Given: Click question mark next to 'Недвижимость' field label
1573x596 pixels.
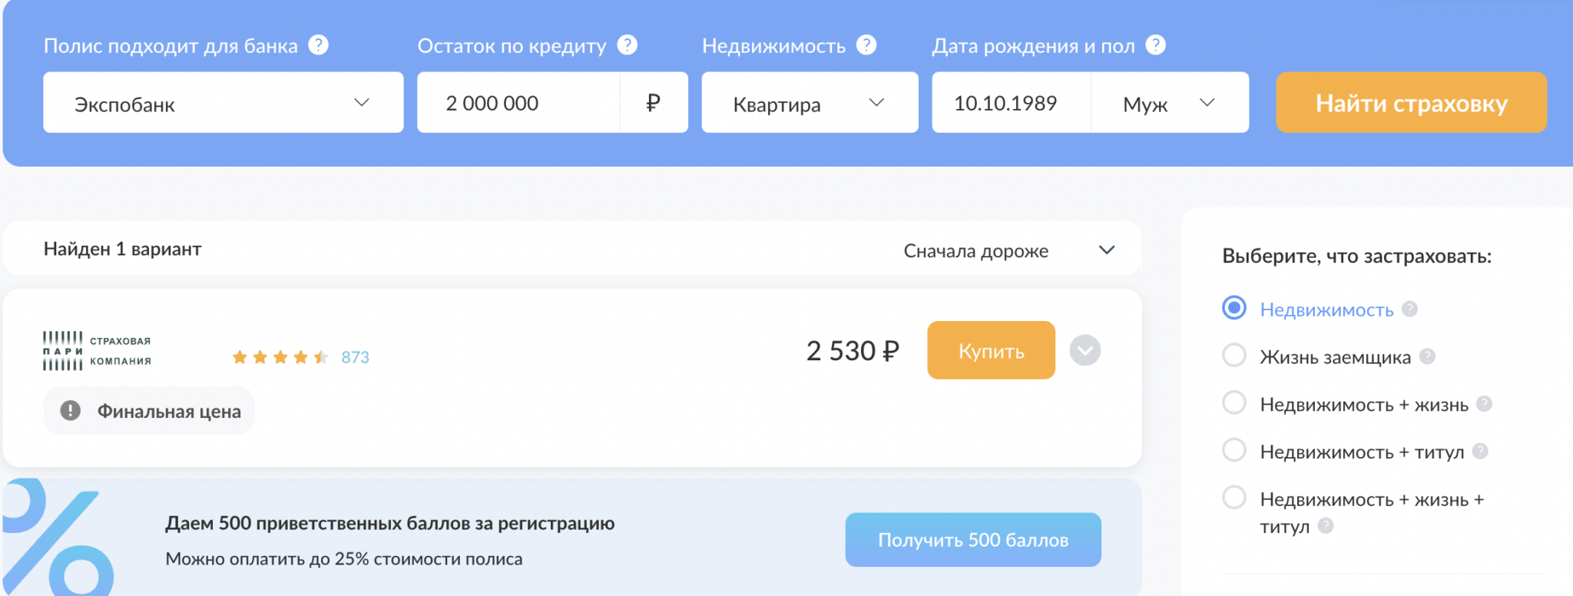Looking at the screenshot, I should click(866, 45).
